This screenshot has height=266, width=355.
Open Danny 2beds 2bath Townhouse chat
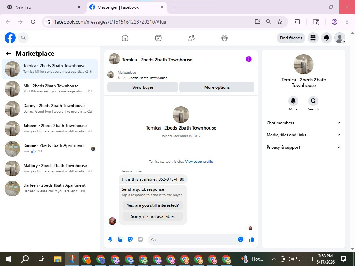point(50,108)
